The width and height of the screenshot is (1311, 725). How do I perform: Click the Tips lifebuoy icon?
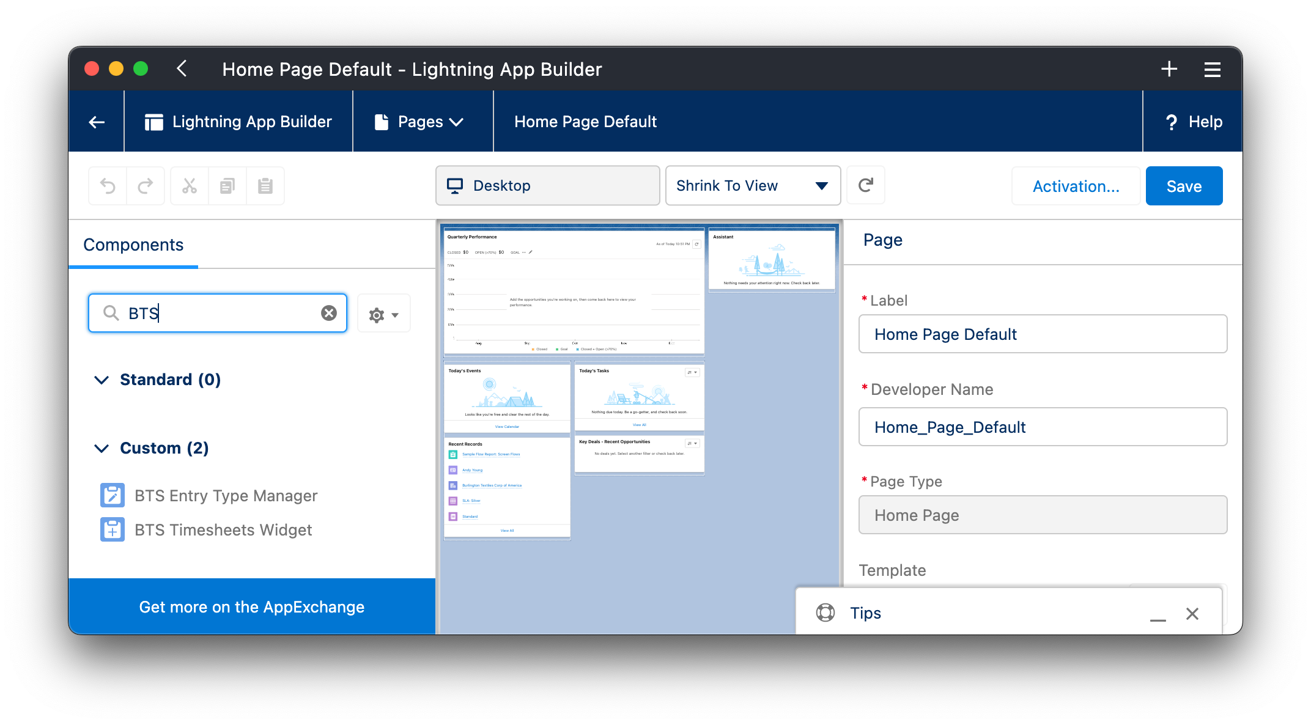point(825,613)
